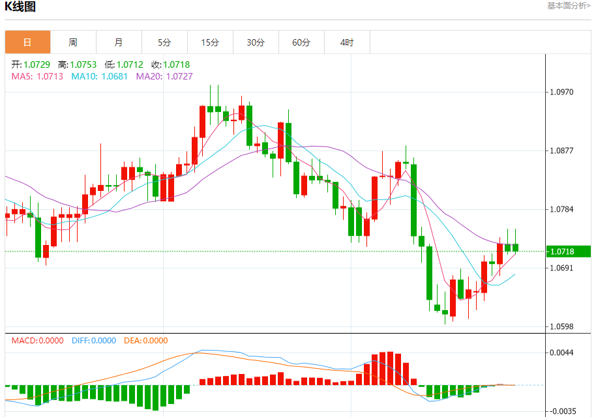
Task: Click the 1.0598 price axis label
Action: pyautogui.click(x=562, y=326)
